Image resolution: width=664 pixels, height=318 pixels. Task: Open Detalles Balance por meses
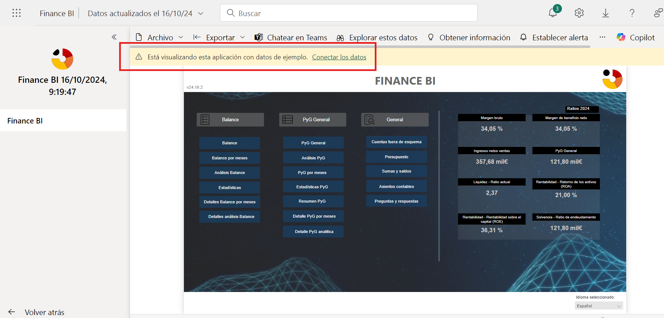click(x=230, y=202)
